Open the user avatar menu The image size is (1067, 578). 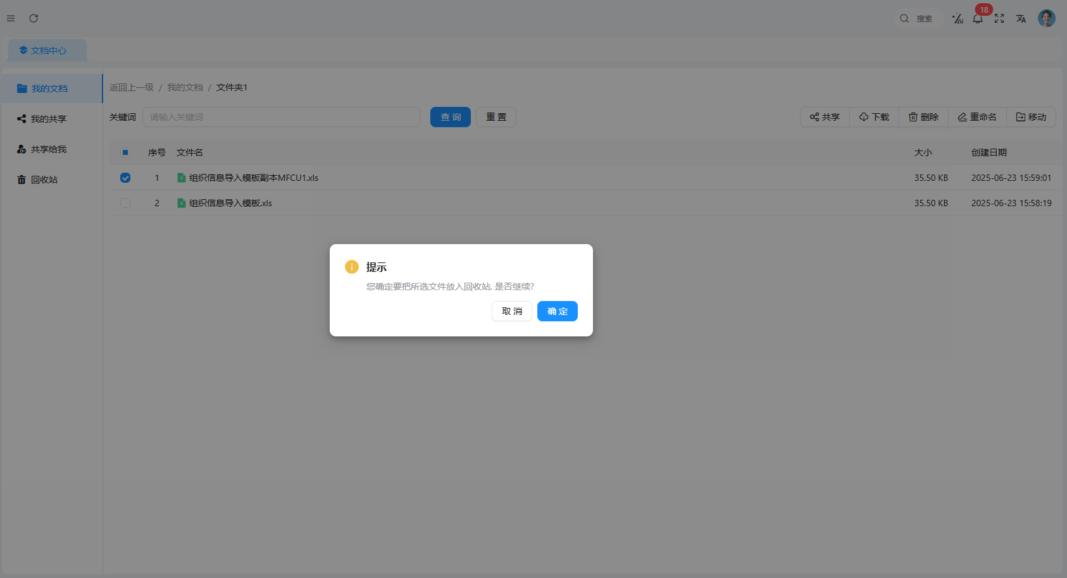pyautogui.click(x=1047, y=18)
